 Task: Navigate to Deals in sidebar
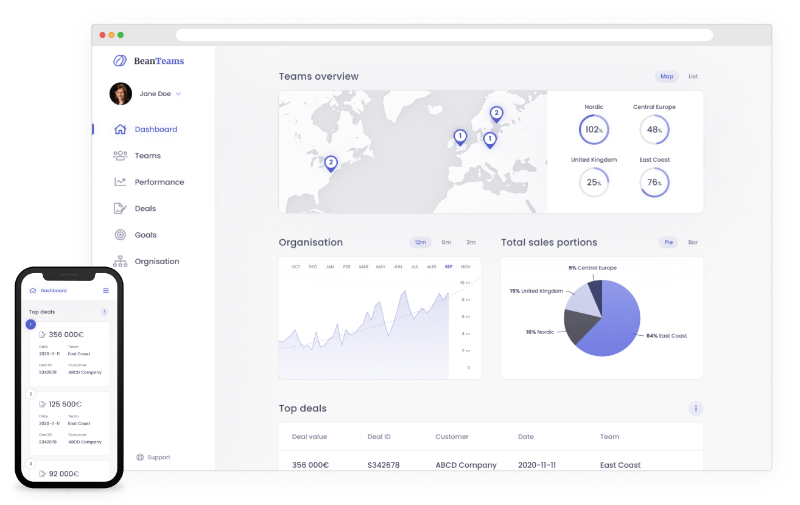coord(146,208)
